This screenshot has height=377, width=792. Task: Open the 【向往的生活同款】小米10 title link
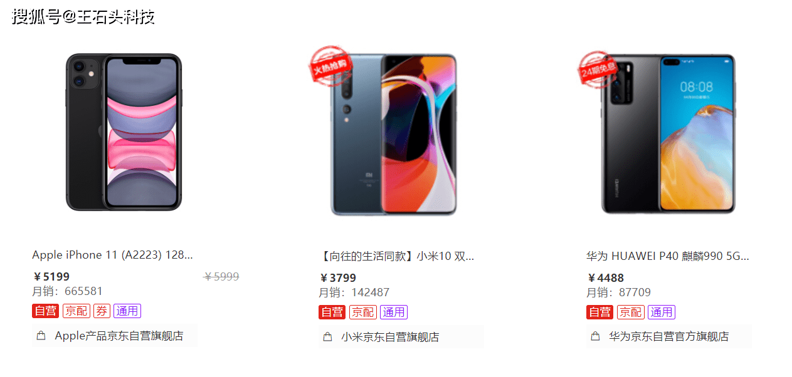coord(397,256)
